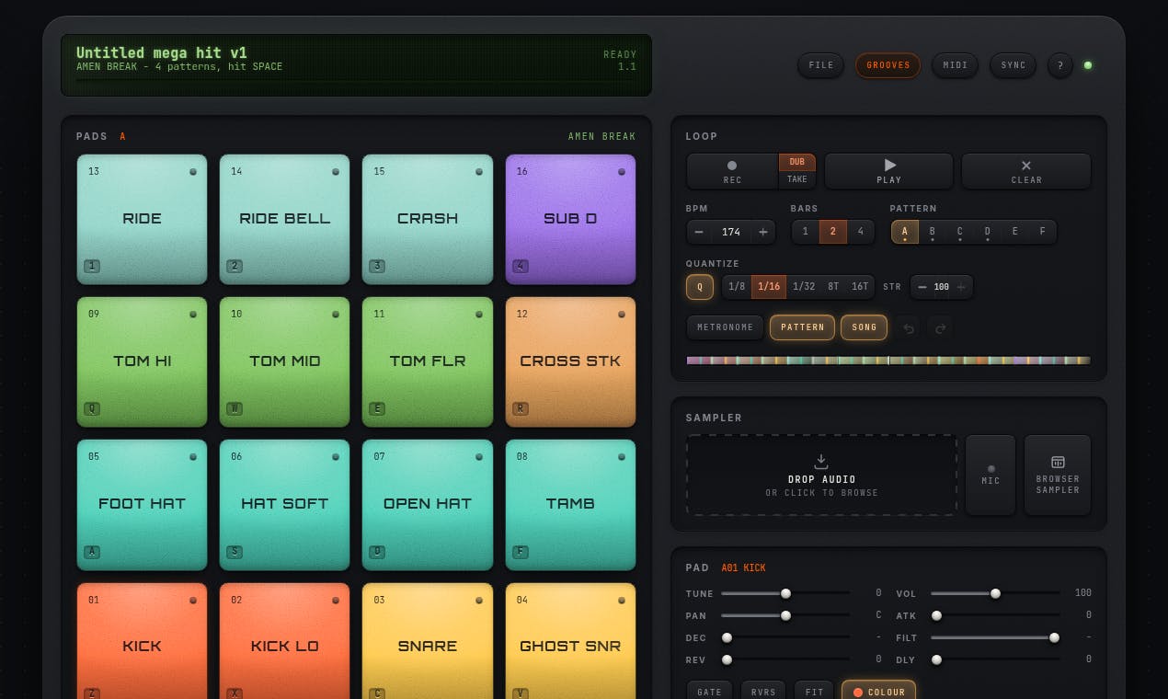1168x699 pixels.
Task: Toggle the GATE button
Action: coord(710,692)
